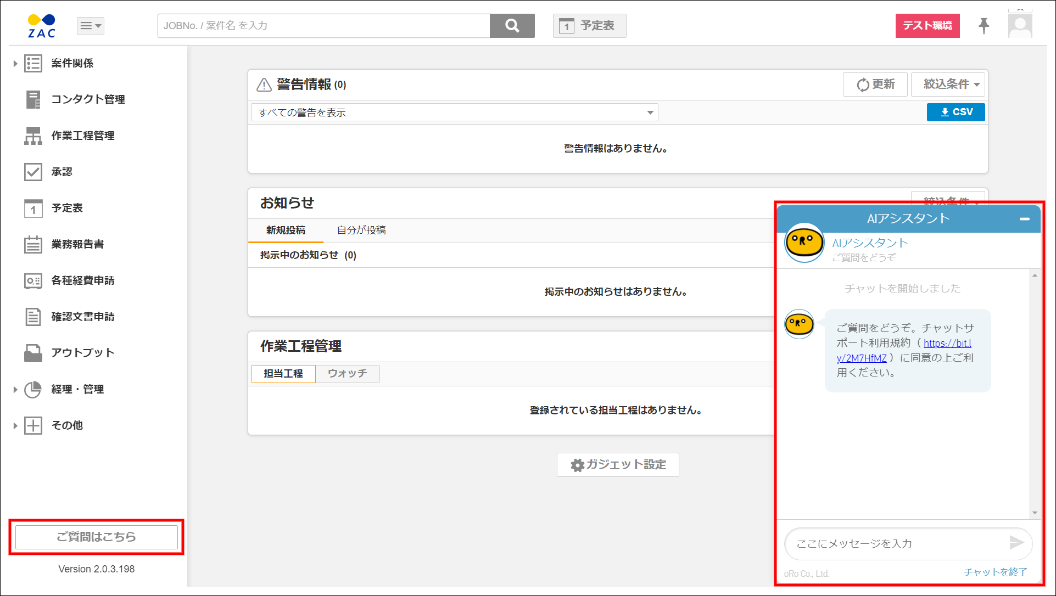
Task: Toggle the pin icon in the header
Action: pyautogui.click(x=984, y=25)
